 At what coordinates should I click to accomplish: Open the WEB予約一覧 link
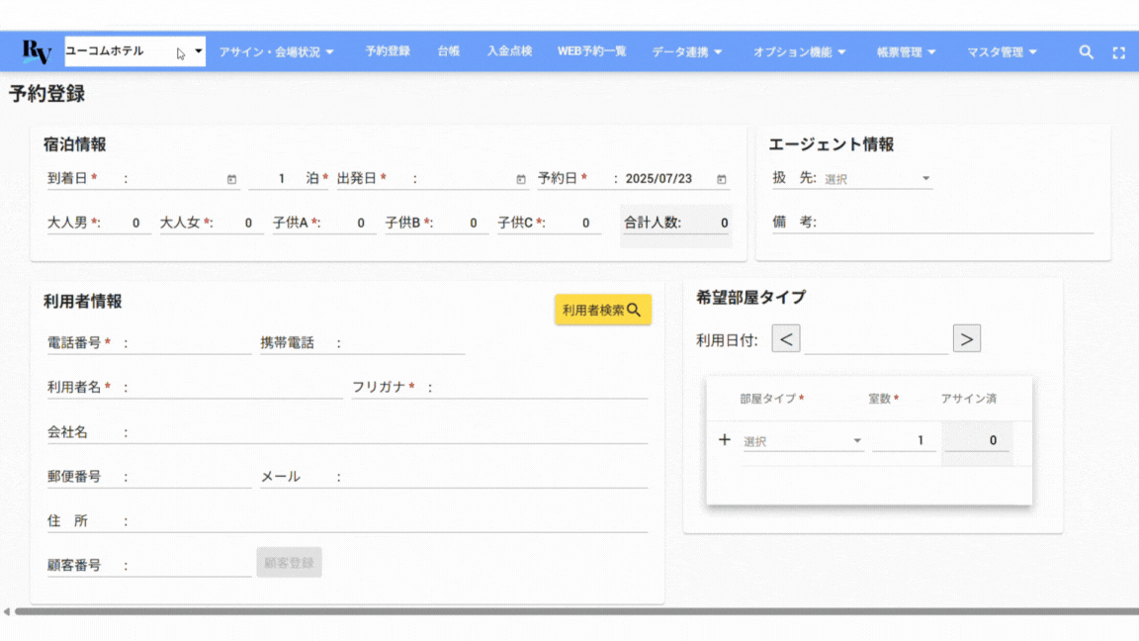click(x=591, y=51)
